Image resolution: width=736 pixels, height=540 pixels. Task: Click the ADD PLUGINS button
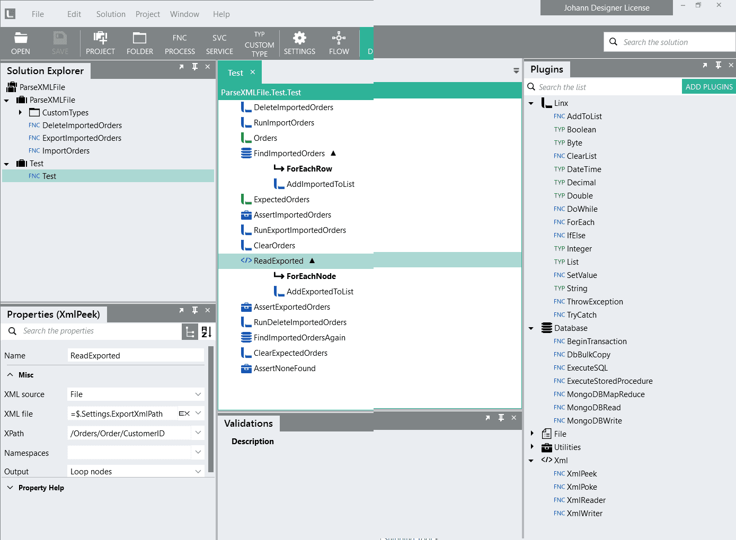pos(709,87)
